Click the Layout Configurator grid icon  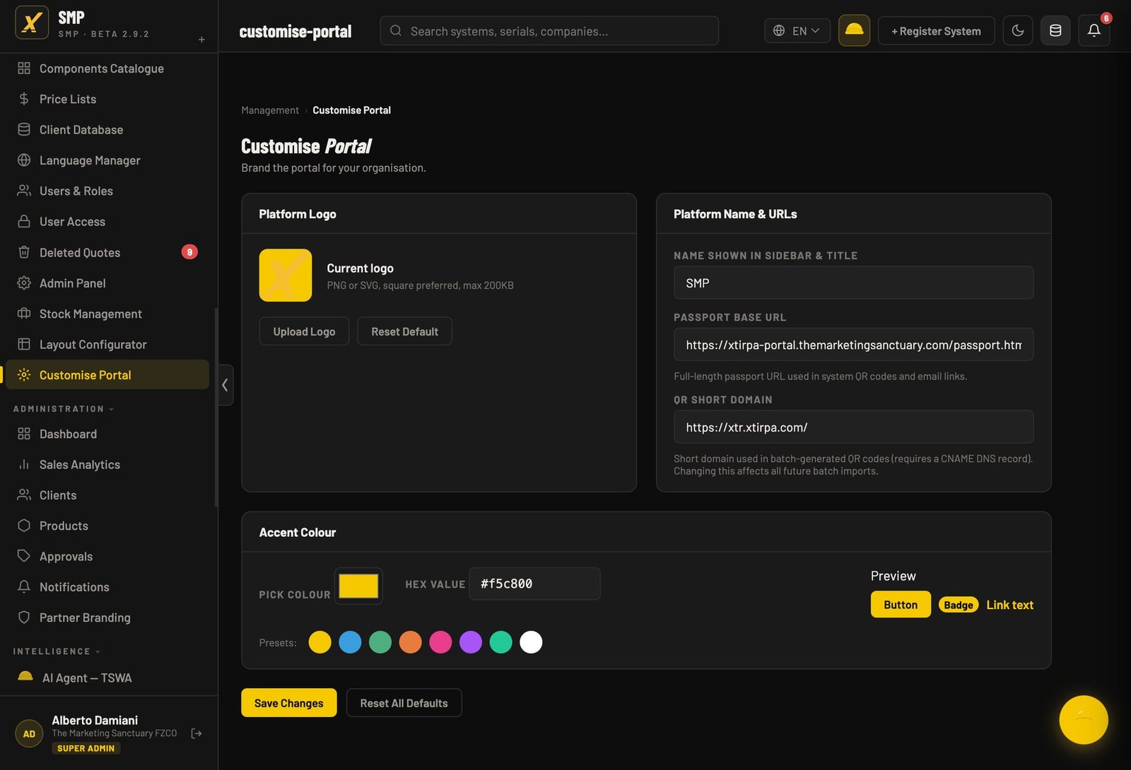click(x=24, y=344)
